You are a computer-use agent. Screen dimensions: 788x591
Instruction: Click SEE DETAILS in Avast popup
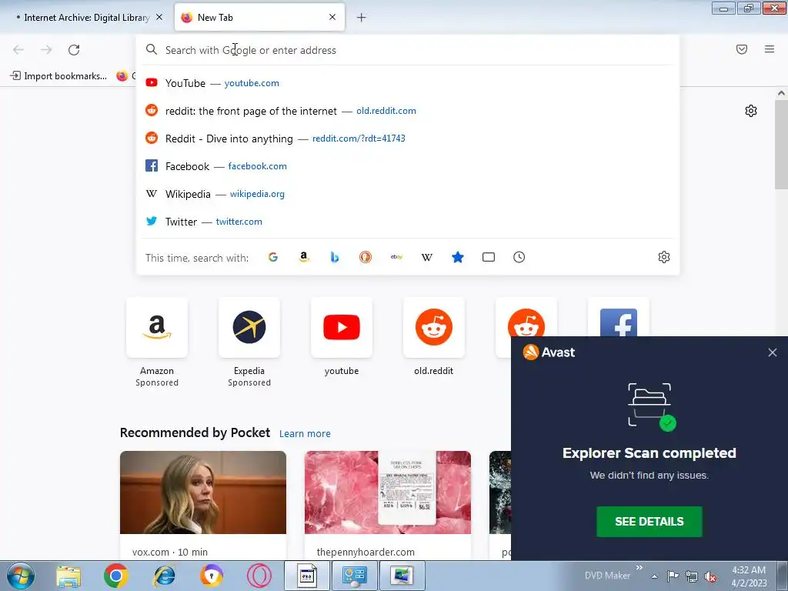click(649, 522)
